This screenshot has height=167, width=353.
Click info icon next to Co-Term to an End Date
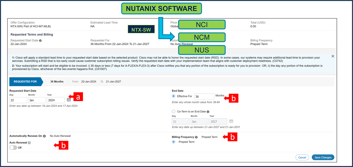coord(208,111)
